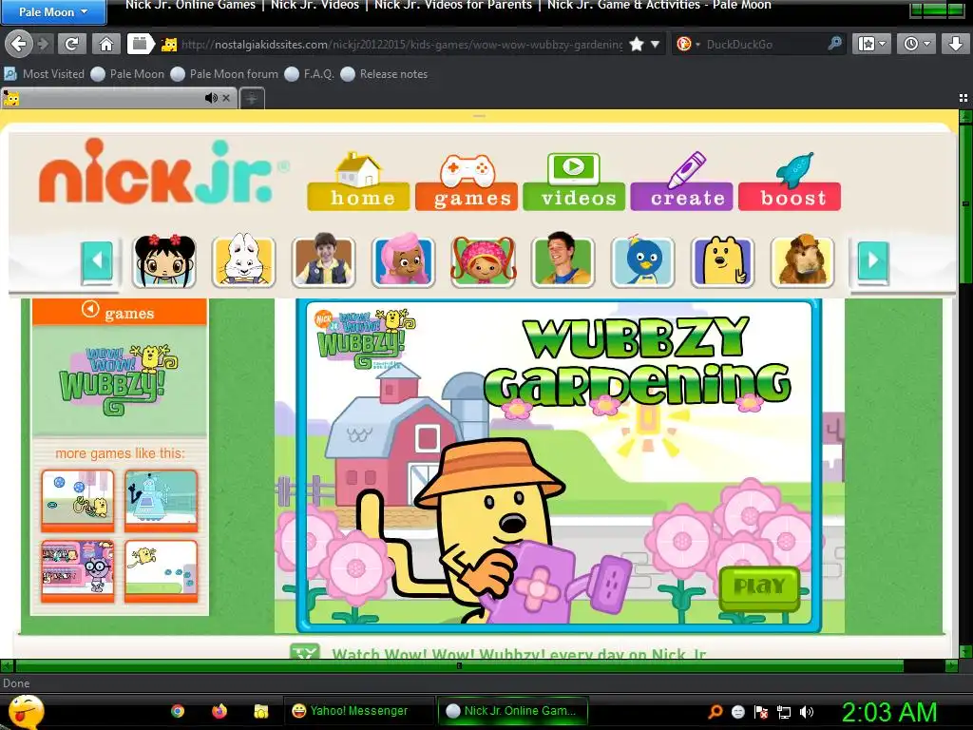Click the system tray volume icon
This screenshot has width=973, height=730.
pyautogui.click(x=806, y=712)
